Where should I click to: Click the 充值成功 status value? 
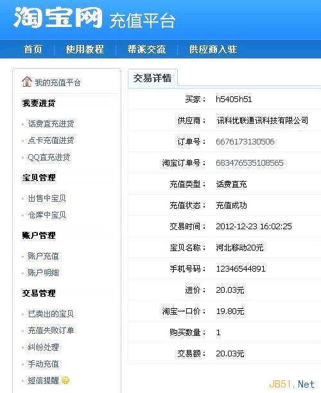[231, 205]
